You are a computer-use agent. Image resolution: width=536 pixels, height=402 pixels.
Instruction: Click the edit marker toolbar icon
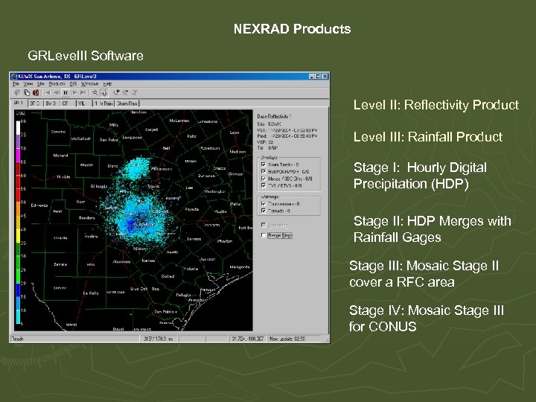click(126, 92)
